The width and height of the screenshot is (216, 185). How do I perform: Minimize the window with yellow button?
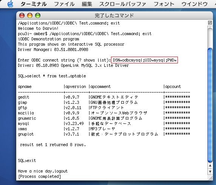click(x=30, y=15)
